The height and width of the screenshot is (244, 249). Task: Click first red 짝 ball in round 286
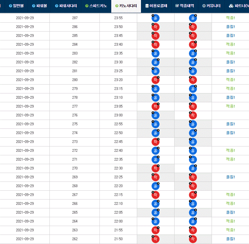click(x=155, y=27)
